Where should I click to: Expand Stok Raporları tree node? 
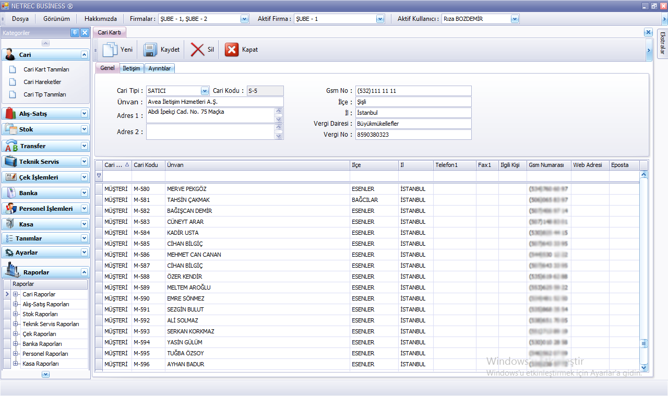coord(16,314)
